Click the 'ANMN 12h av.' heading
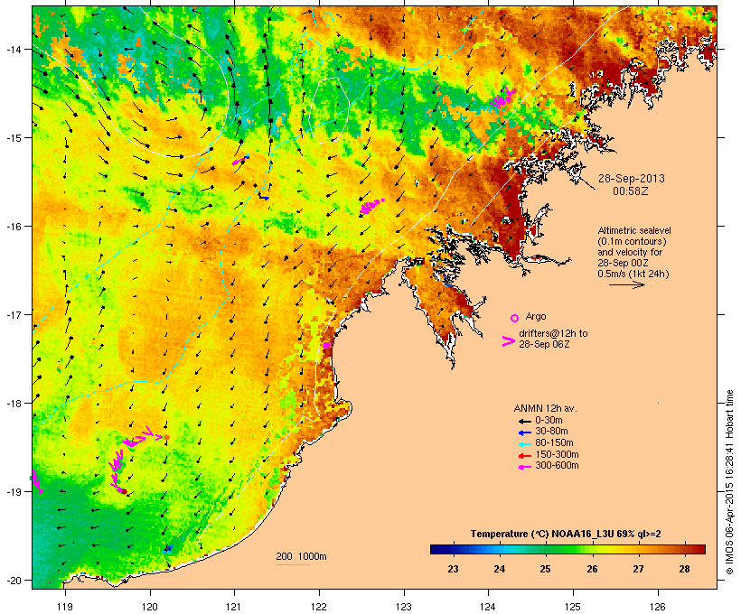Image resolution: width=741 pixels, height=614 pixels. (x=545, y=408)
